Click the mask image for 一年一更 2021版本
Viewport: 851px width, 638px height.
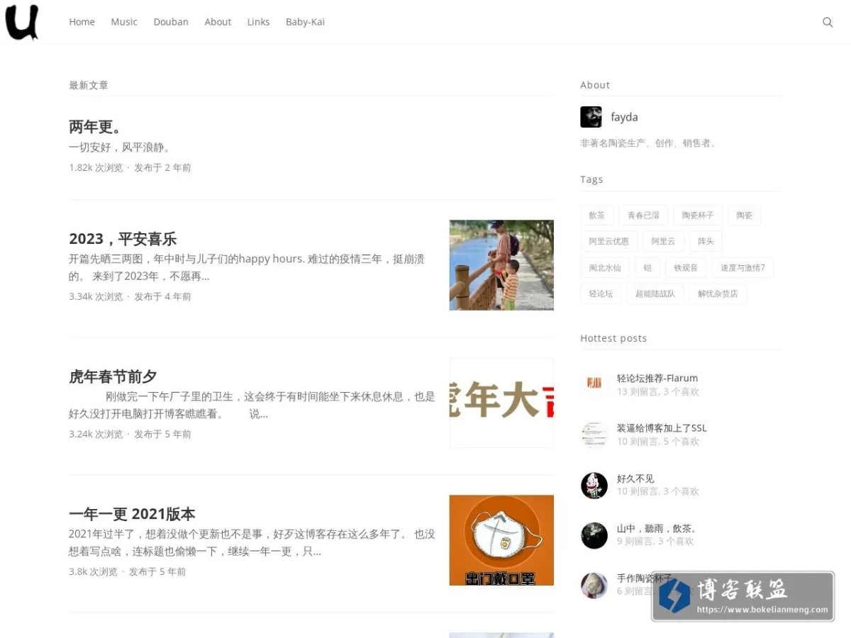[501, 540]
